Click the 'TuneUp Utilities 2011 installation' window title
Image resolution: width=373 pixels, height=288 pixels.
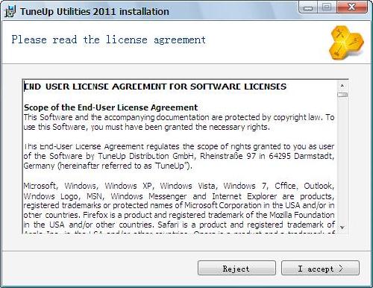coord(95,12)
